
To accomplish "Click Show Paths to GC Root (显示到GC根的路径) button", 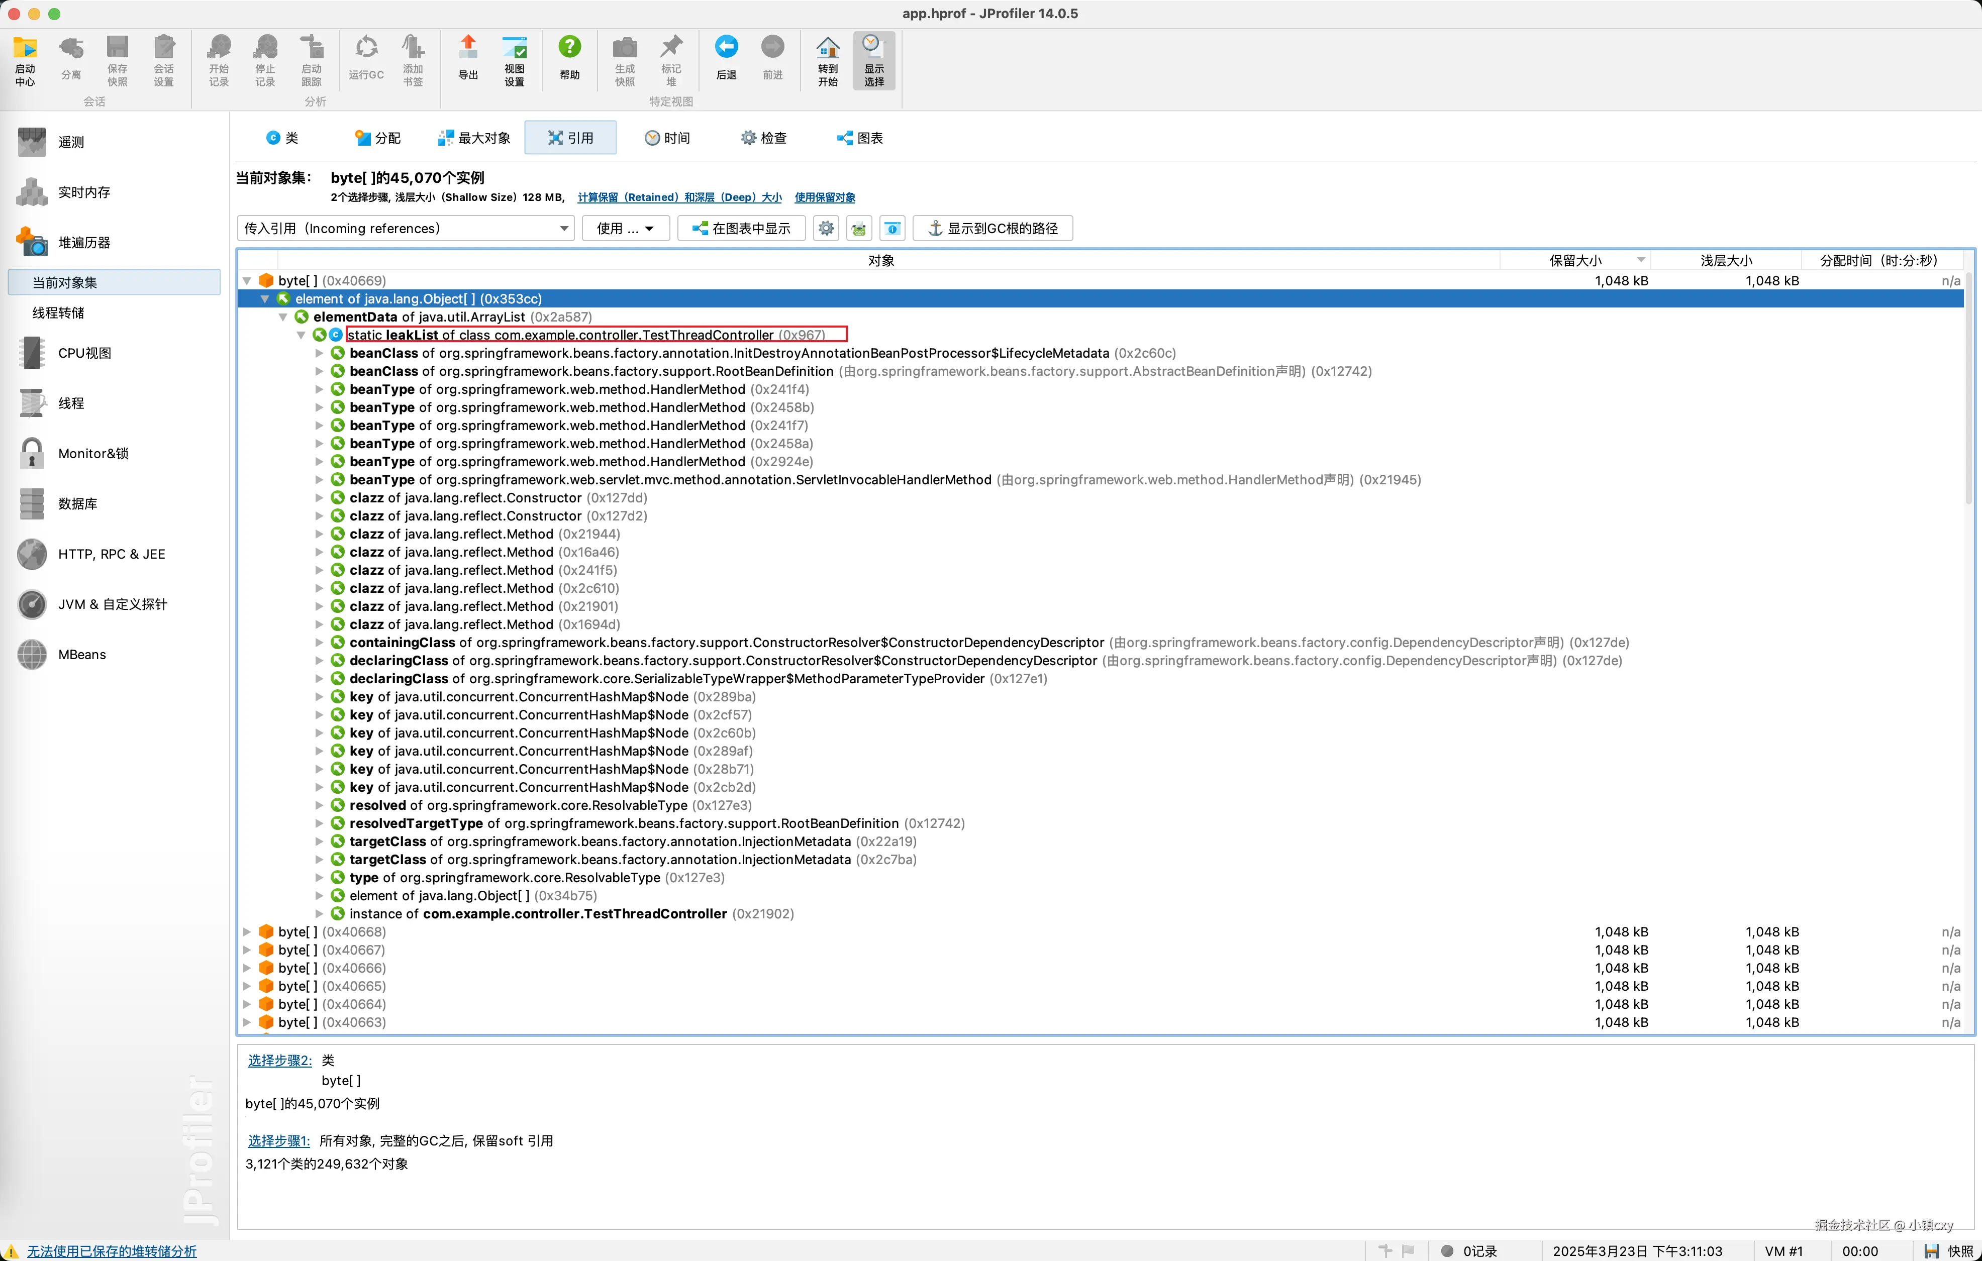I will 992,229.
